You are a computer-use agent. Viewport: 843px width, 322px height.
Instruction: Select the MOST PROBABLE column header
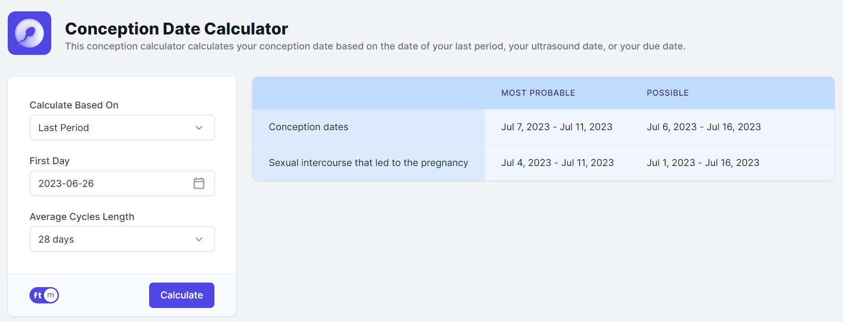(x=538, y=93)
